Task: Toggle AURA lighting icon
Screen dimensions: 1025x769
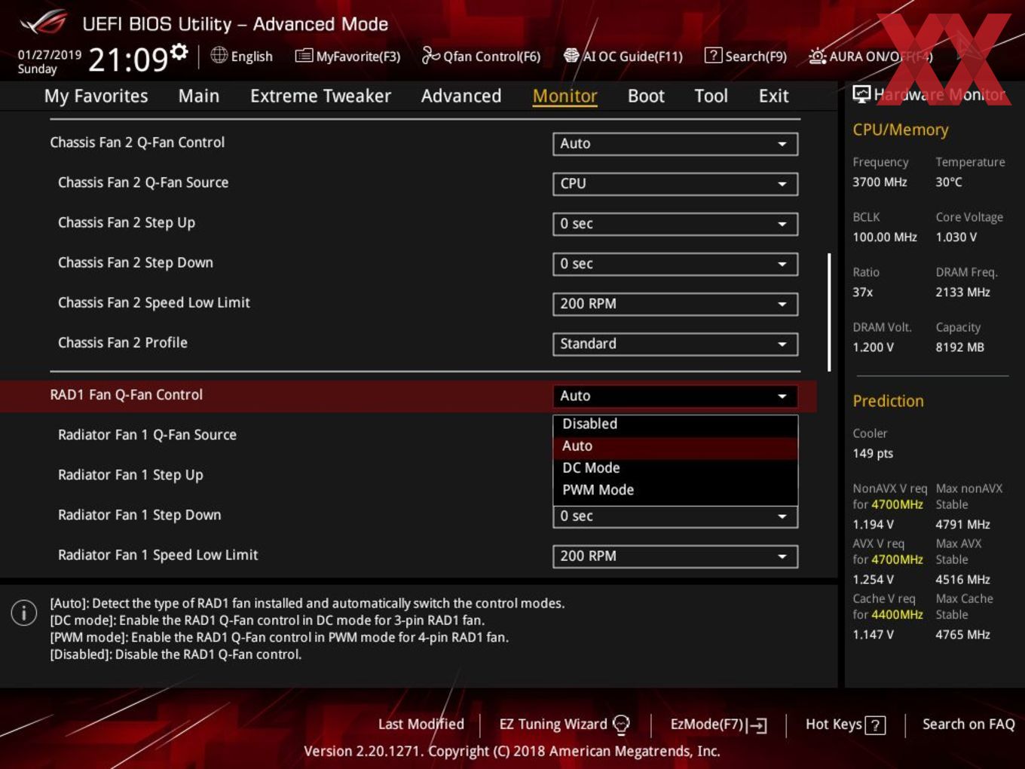Action: (x=817, y=56)
